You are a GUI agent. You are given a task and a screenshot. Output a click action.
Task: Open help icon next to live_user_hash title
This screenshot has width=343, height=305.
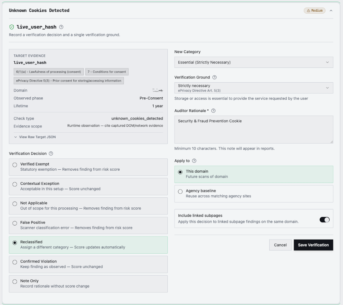pos(61,27)
